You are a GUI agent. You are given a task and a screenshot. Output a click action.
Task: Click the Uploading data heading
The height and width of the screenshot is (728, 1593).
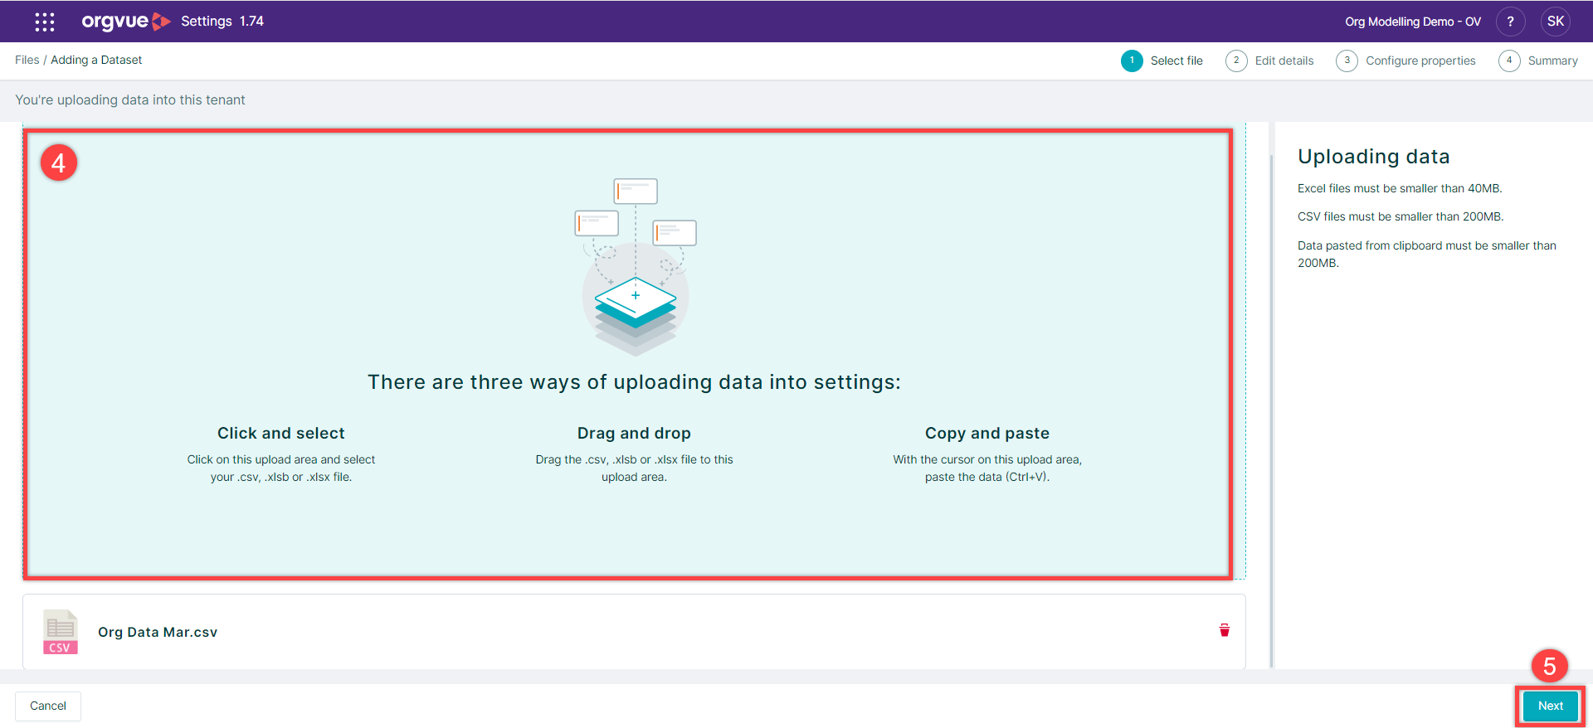coord(1374,157)
